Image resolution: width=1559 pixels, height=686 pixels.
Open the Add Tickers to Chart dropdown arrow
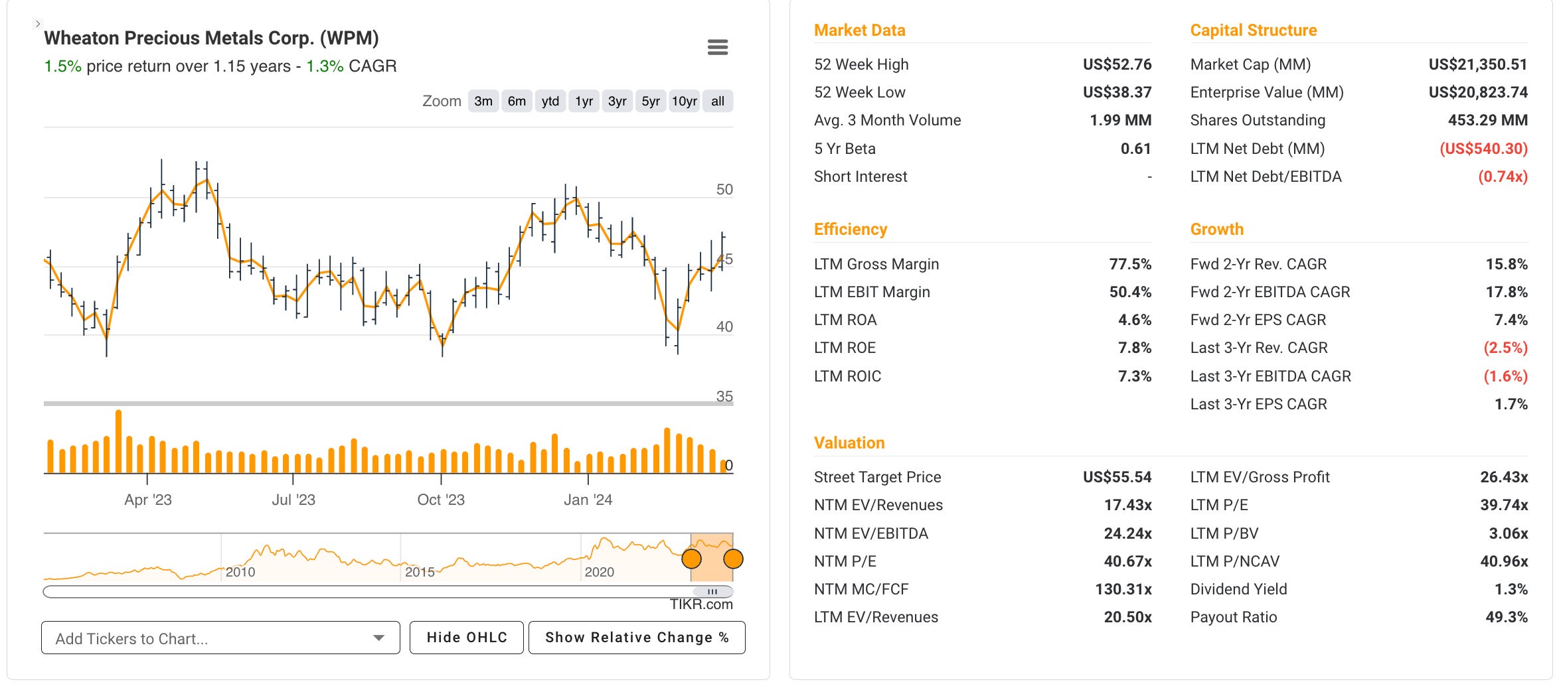(378, 638)
